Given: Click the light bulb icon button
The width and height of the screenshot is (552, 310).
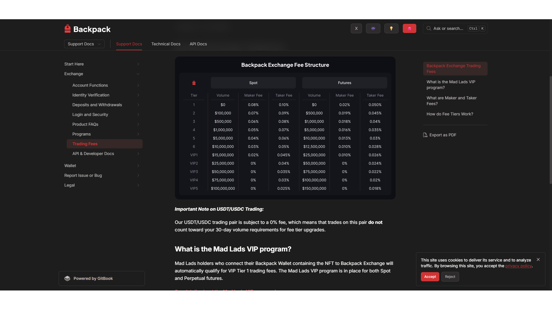Looking at the screenshot, I should pyautogui.click(x=391, y=28).
